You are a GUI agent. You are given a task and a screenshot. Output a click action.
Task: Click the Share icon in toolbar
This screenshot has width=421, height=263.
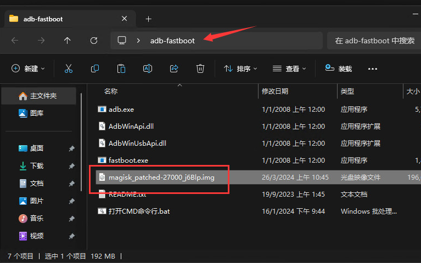[174, 68]
